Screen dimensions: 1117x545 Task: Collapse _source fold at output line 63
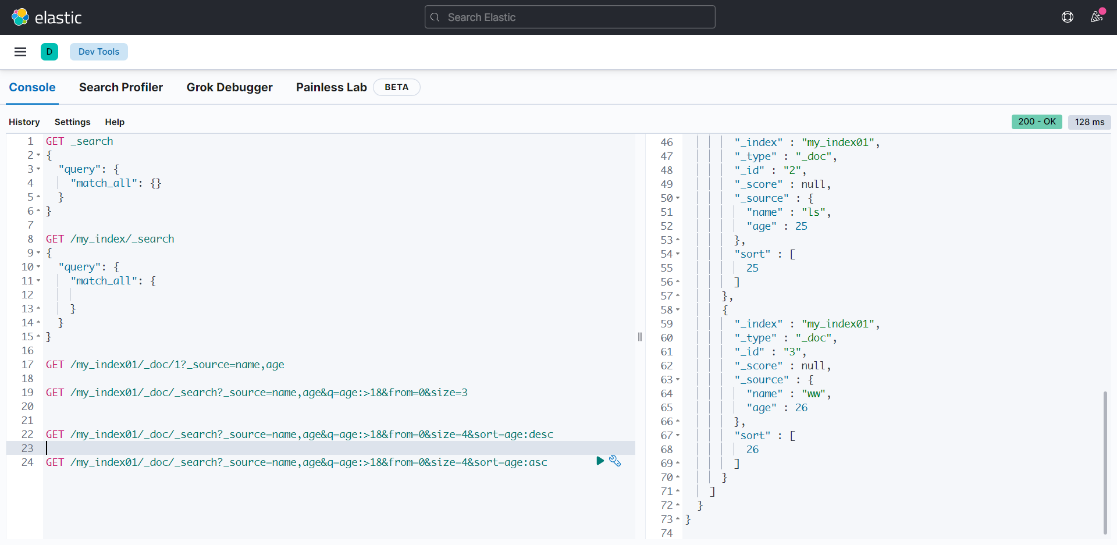(678, 380)
